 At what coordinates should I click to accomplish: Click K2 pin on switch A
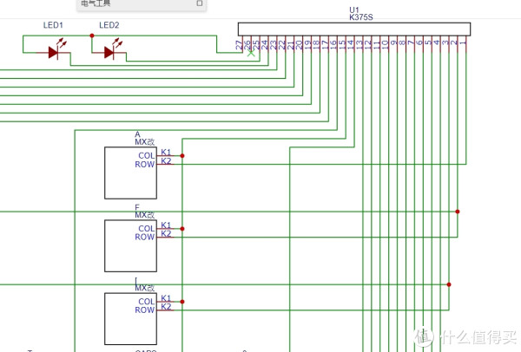[166, 161]
